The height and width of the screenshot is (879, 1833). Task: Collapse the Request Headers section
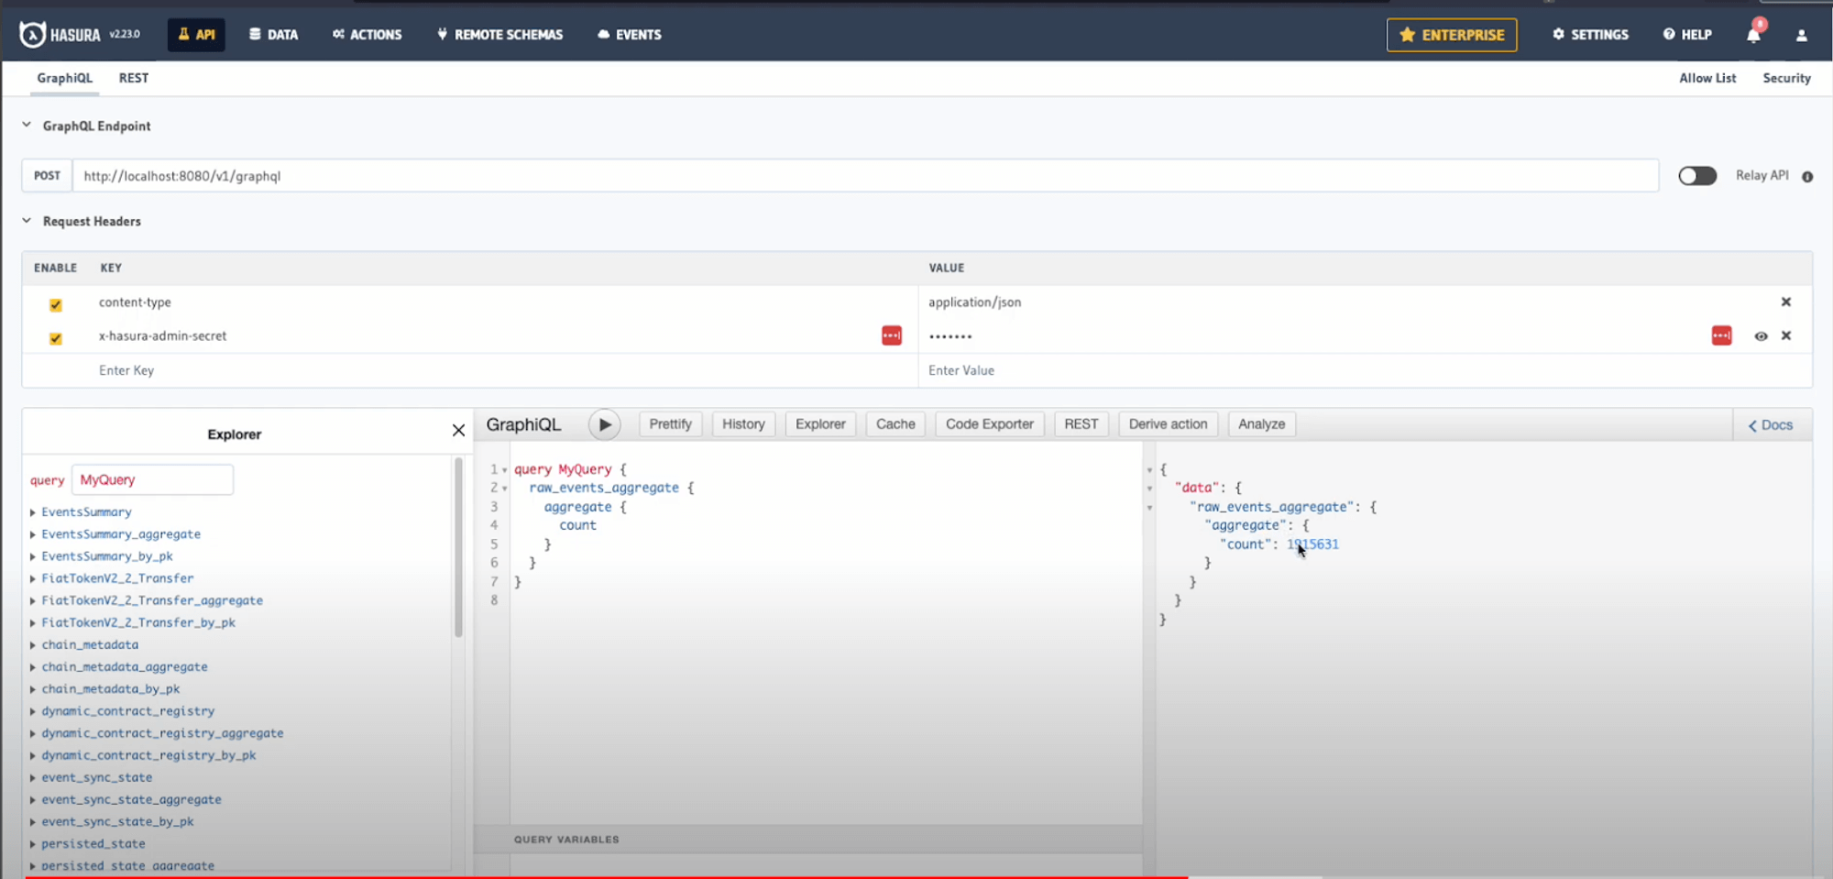coord(27,221)
